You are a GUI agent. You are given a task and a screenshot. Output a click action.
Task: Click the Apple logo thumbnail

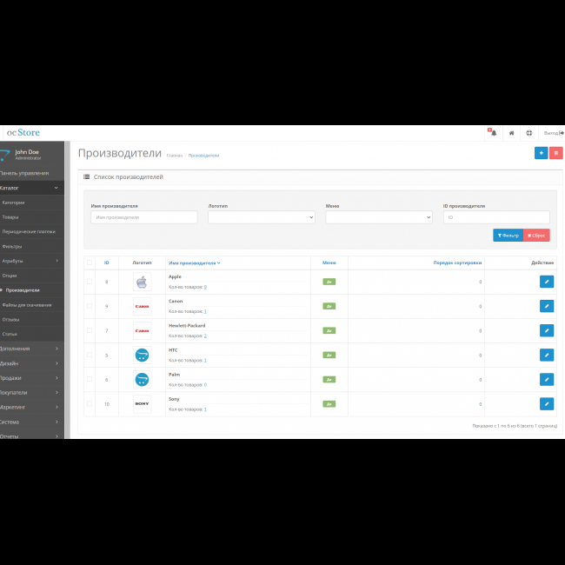(x=142, y=282)
